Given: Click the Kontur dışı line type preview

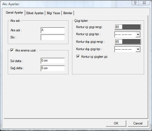Looking at the screenshot, I should [x=125, y=49].
